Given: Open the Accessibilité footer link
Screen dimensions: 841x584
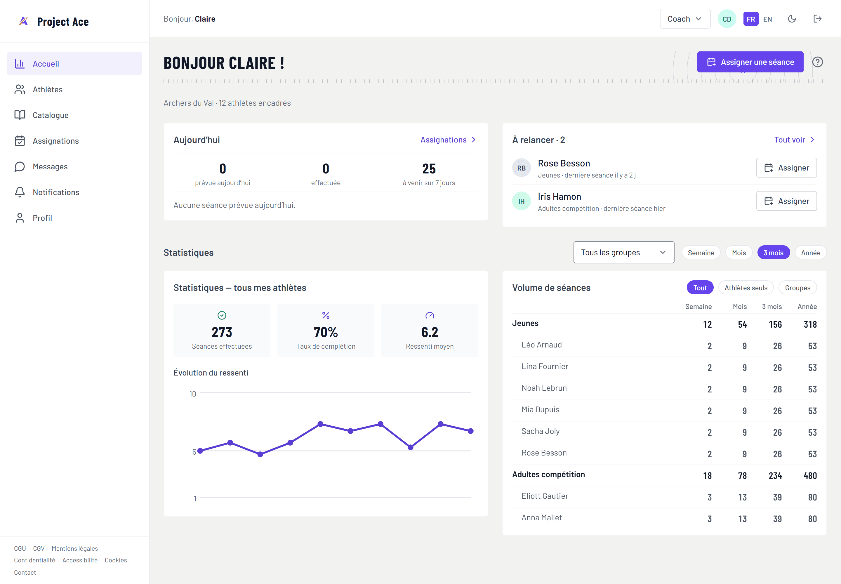Looking at the screenshot, I should coord(80,560).
